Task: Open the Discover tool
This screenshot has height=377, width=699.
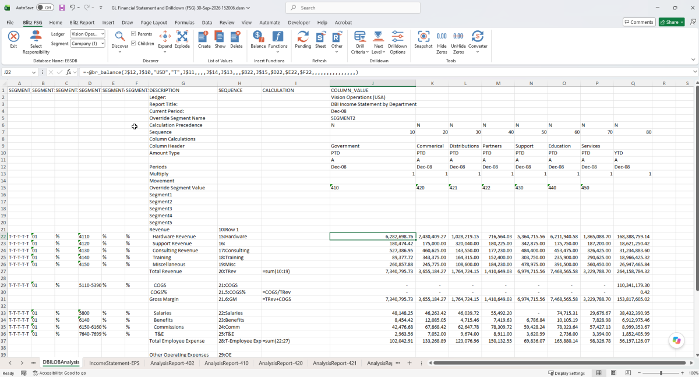Action: pos(119,41)
